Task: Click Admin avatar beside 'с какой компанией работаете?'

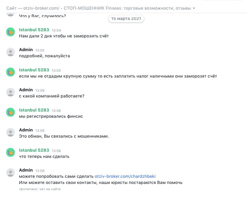Action: (11, 92)
